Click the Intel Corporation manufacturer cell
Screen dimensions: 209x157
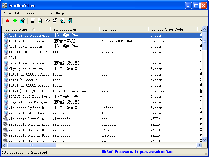pyautogui.click(x=69, y=91)
